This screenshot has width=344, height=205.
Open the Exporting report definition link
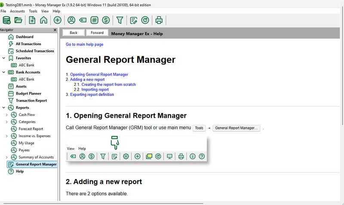92,95
